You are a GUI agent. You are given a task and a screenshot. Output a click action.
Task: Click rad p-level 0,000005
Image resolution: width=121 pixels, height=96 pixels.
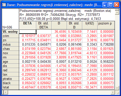[106, 70]
